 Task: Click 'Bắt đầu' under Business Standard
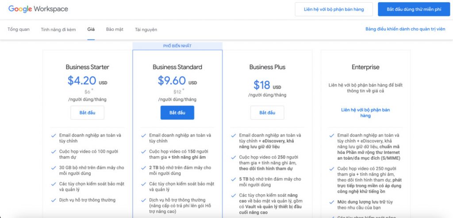(177, 113)
